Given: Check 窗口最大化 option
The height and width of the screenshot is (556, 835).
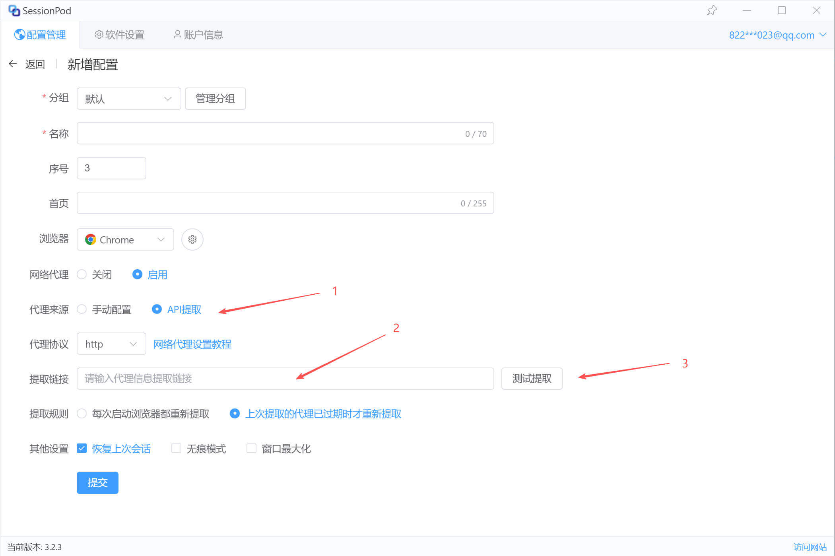Looking at the screenshot, I should pos(251,449).
